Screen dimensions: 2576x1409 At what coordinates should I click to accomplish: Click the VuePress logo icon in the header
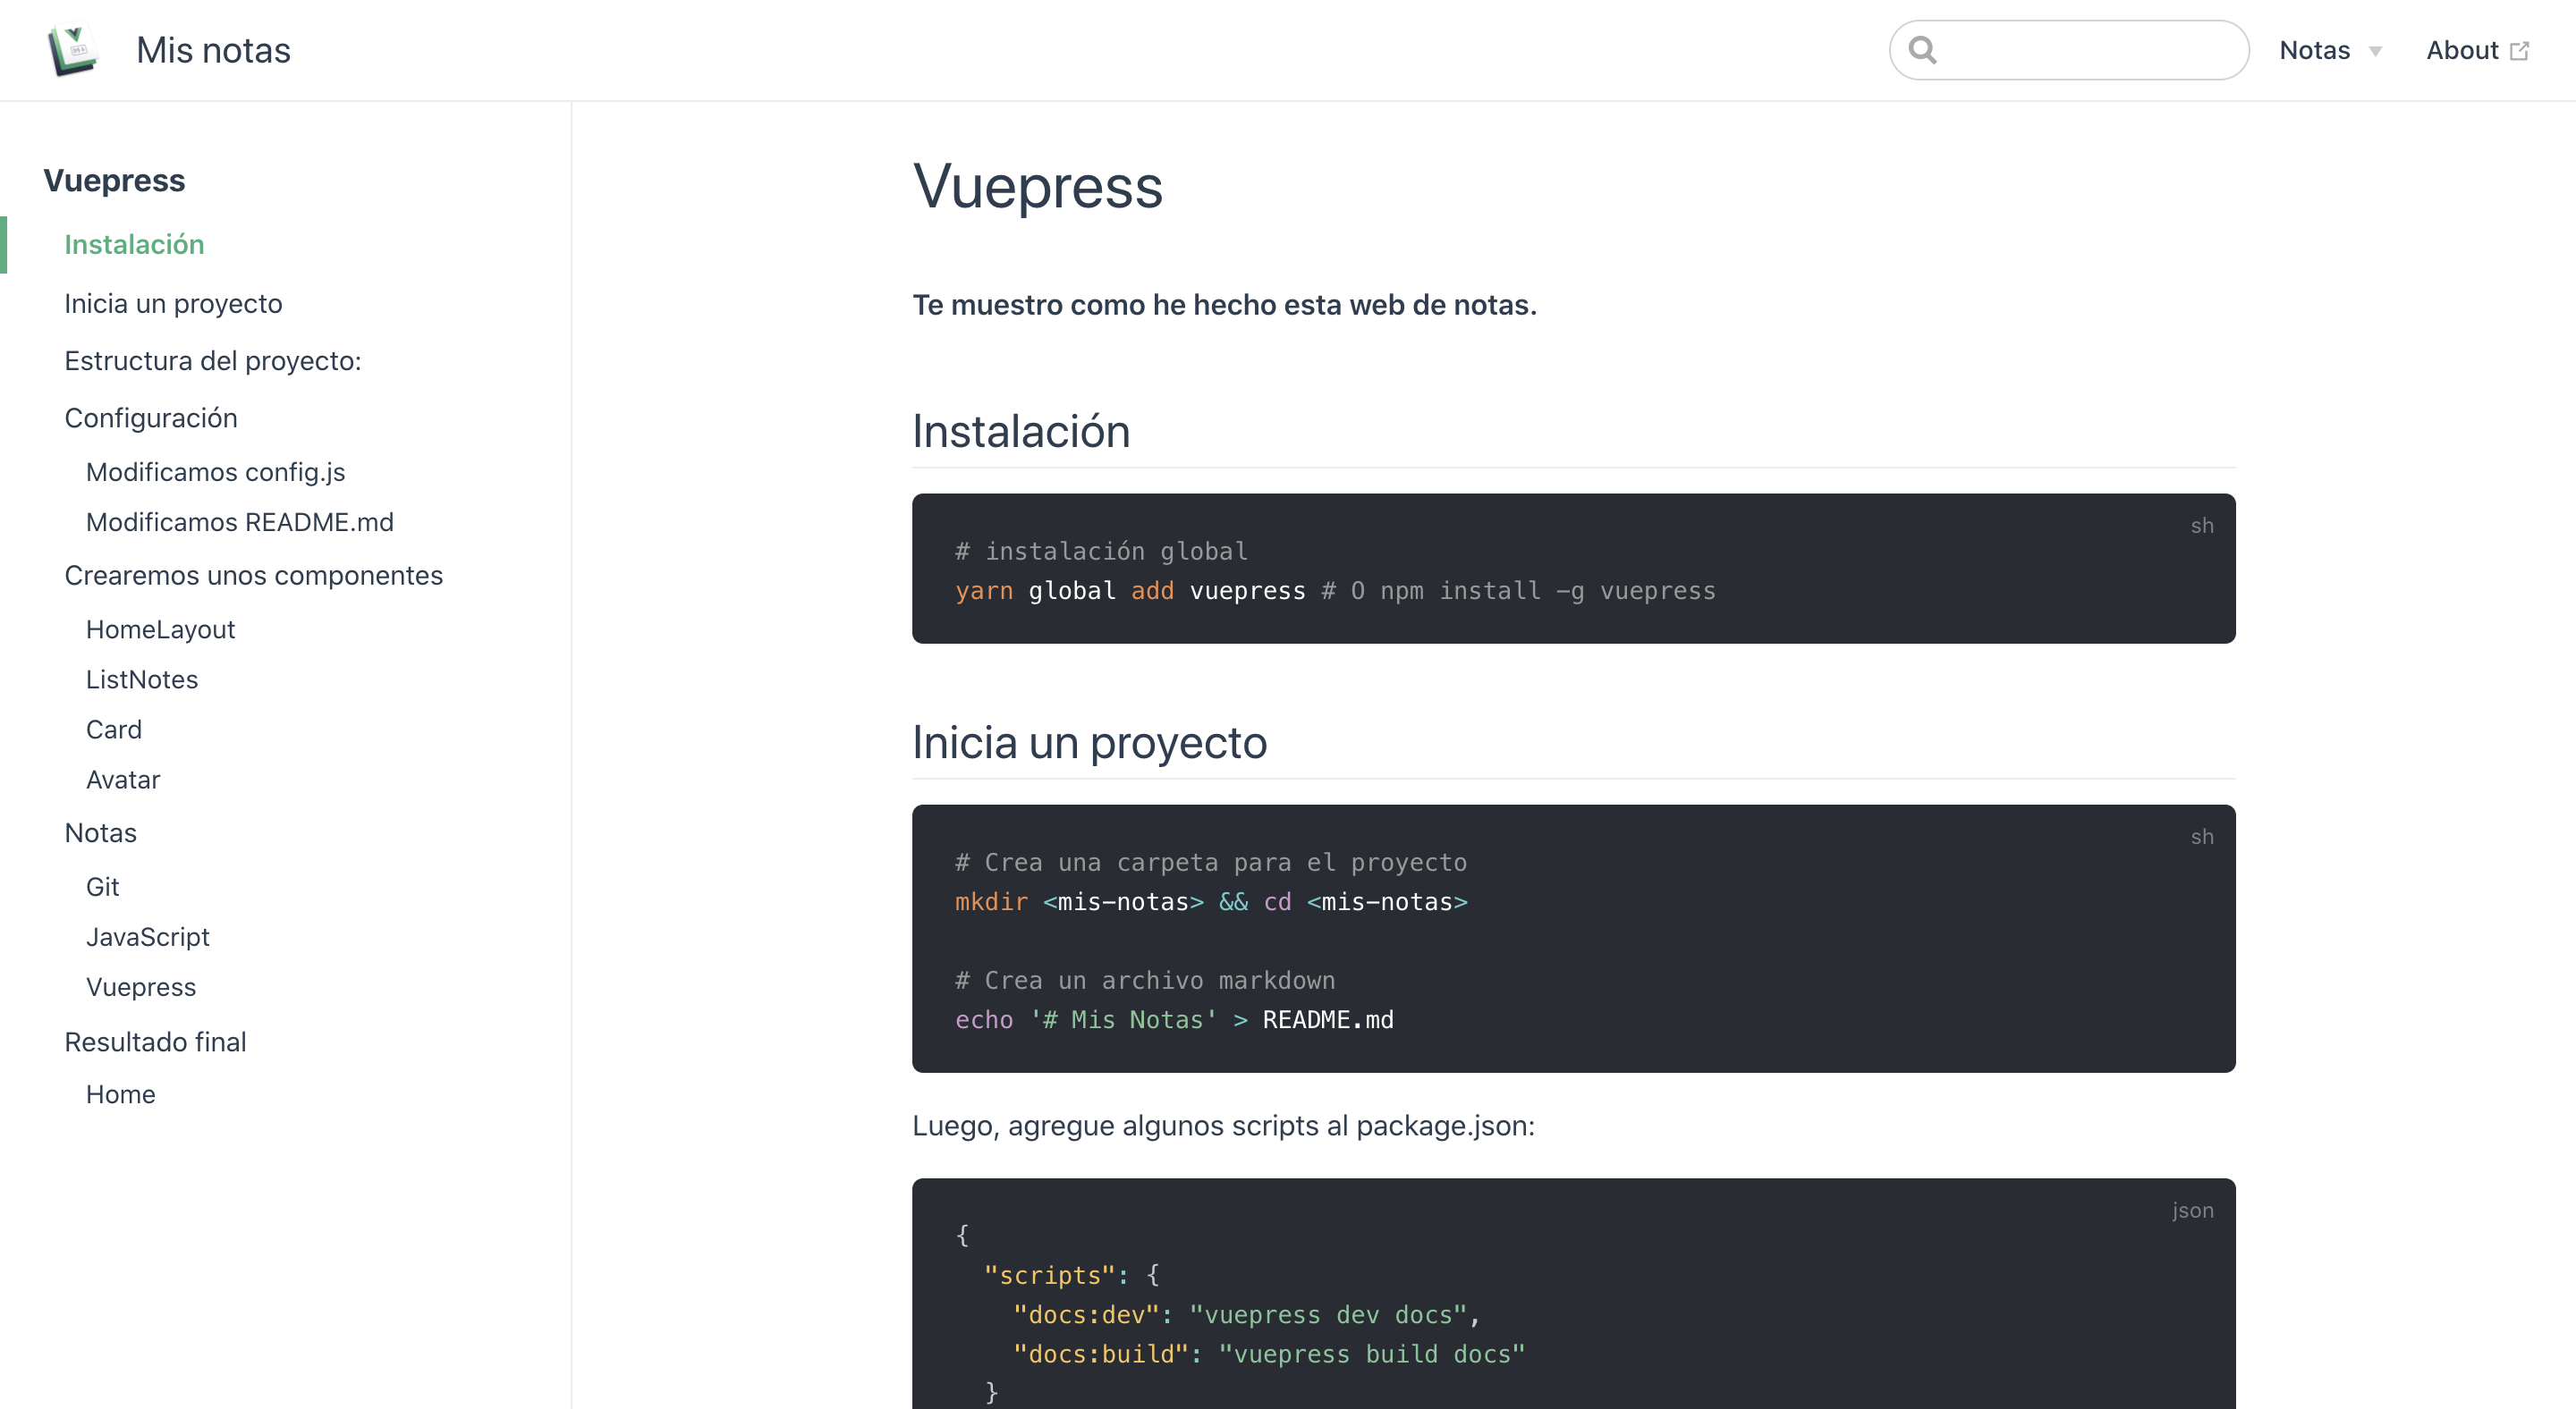pos(72,50)
